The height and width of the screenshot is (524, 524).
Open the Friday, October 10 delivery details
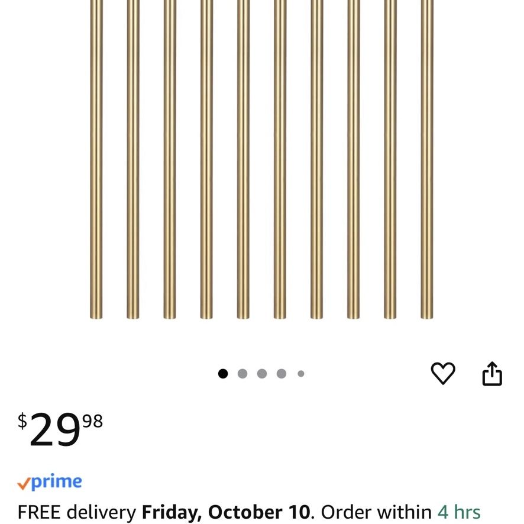click(x=227, y=512)
